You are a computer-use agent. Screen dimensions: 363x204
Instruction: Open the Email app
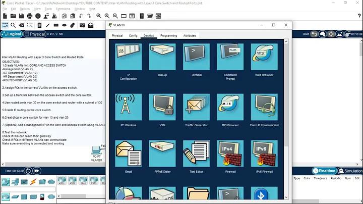pyautogui.click(x=129, y=154)
